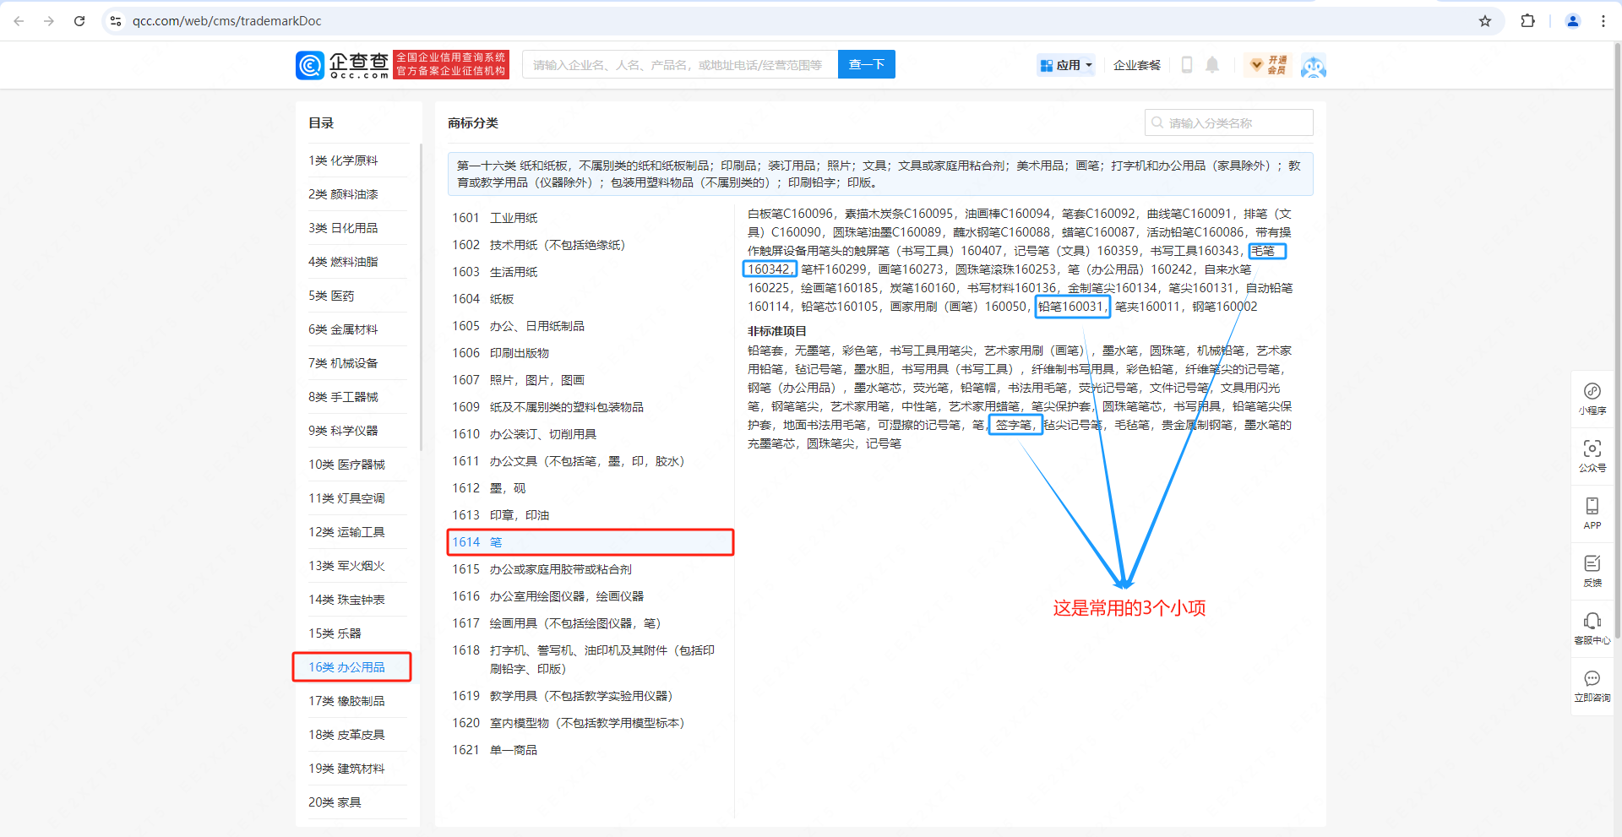Open 公众号 sidebar icon
The height and width of the screenshot is (837, 1622).
point(1592,456)
